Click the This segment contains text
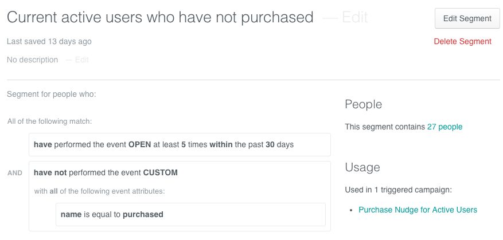 coord(385,127)
